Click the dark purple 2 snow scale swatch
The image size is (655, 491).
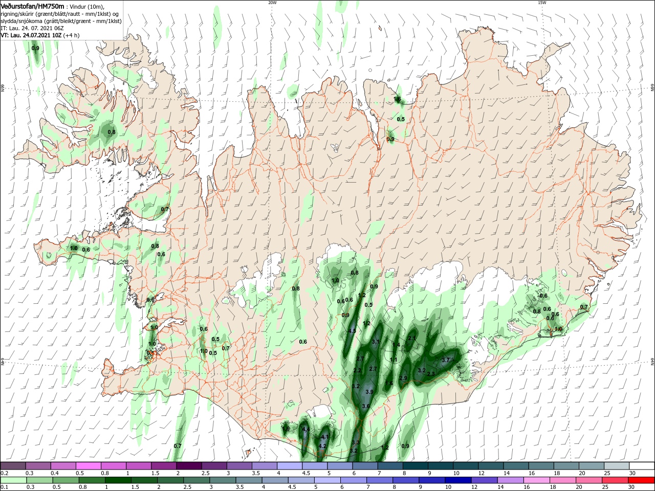pyautogui.click(x=188, y=466)
